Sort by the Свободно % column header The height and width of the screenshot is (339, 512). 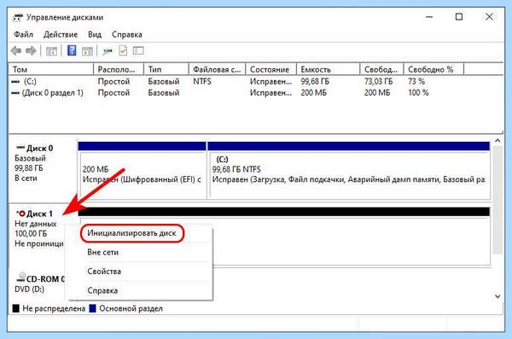434,69
